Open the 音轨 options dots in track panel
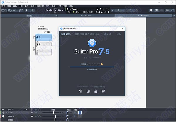This screenshot has width=176, height=122. pyautogui.click(x=13, y=109)
